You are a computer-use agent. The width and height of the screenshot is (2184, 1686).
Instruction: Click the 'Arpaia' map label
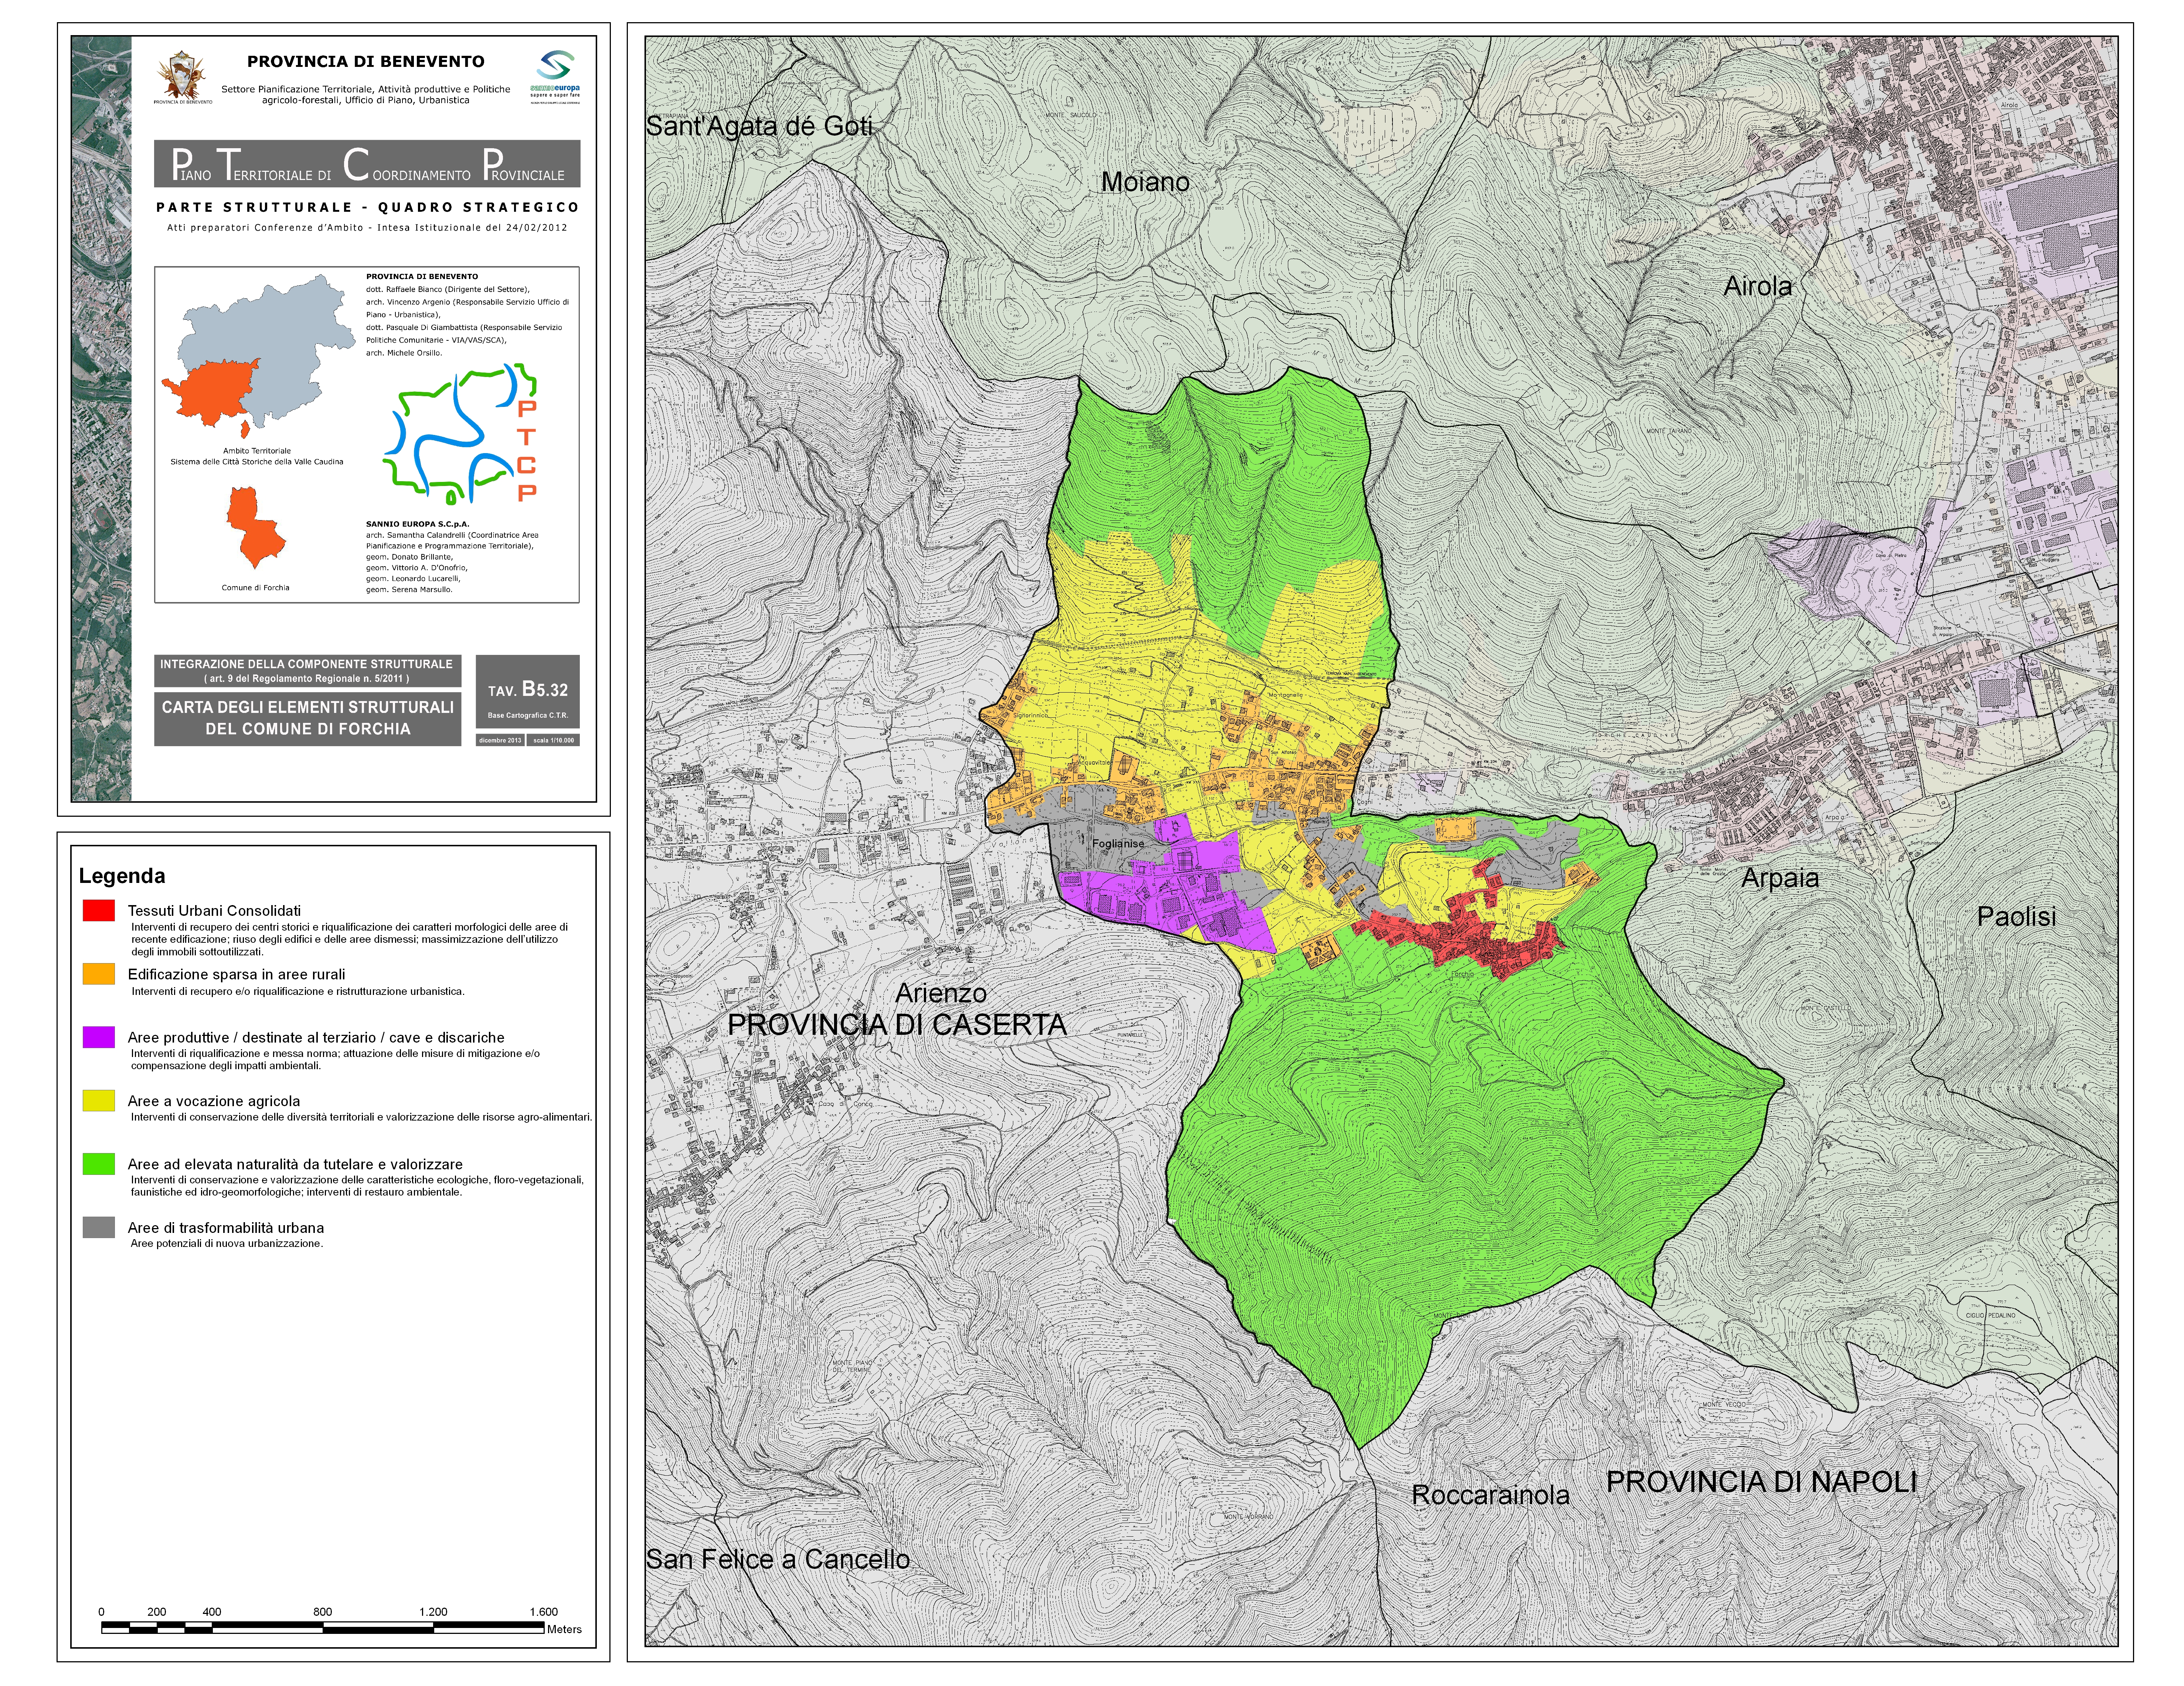pos(1780,878)
